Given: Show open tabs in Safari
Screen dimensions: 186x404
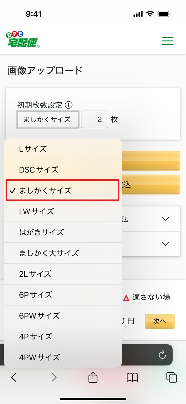Looking at the screenshot, I should pos(172,378).
